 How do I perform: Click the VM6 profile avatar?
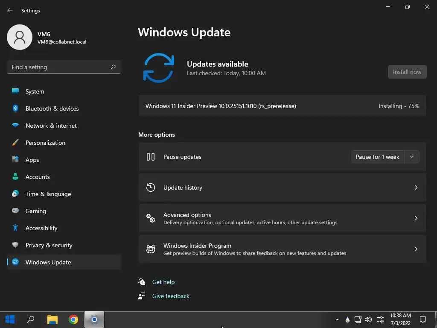pyautogui.click(x=20, y=37)
